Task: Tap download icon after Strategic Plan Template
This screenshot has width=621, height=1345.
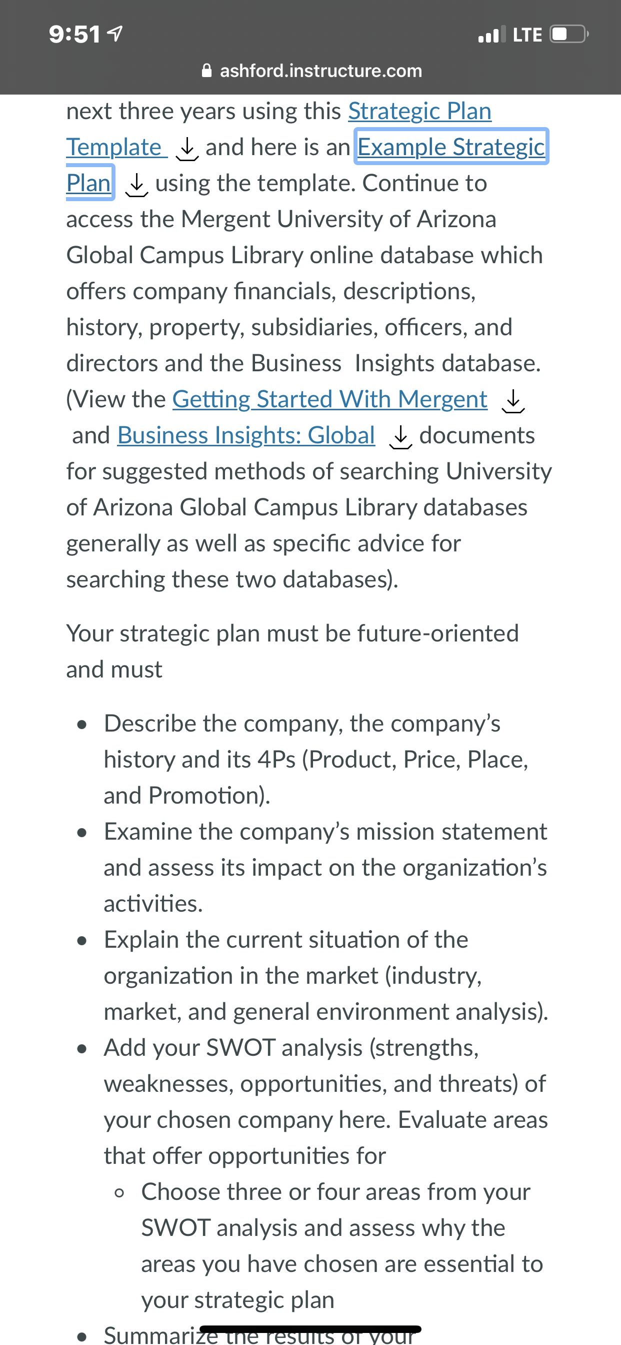Action: click(x=187, y=149)
